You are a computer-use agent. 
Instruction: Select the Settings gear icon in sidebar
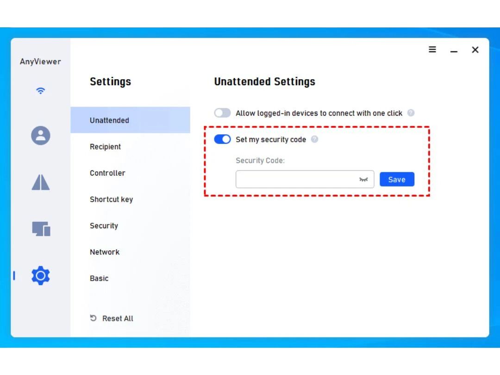pyautogui.click(x=40, y=275)
